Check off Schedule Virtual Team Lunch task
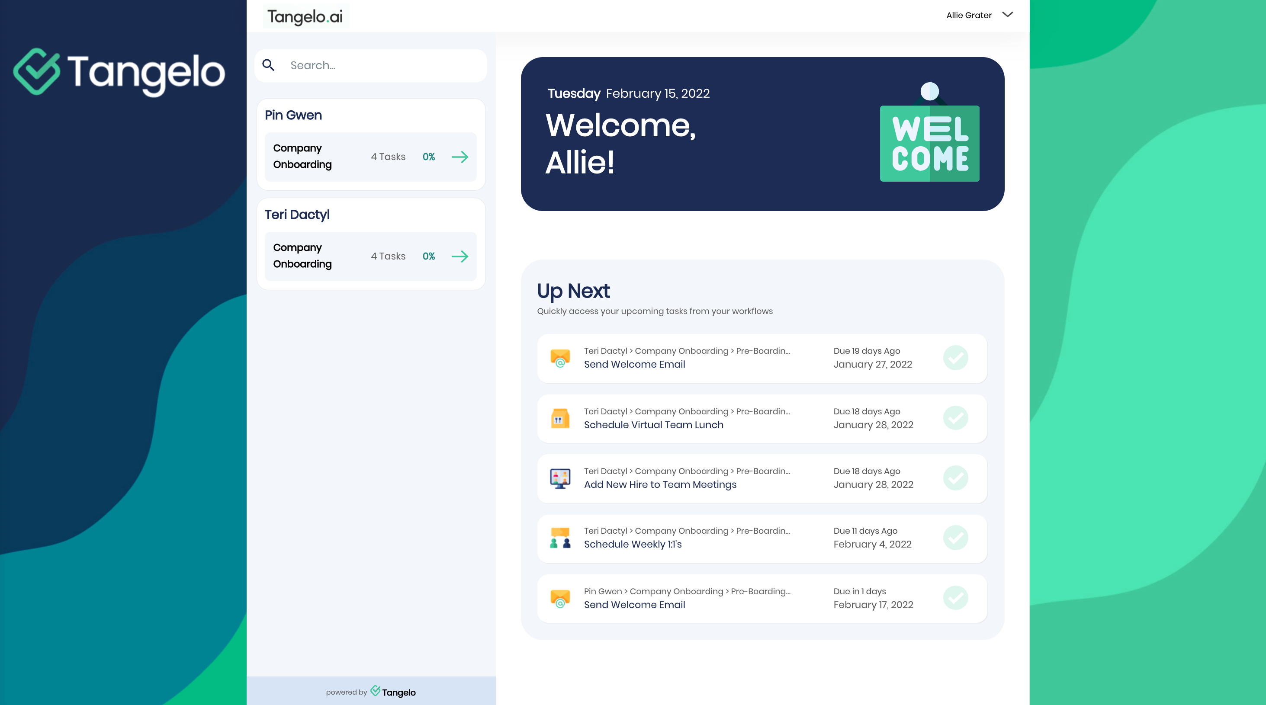1266x705 pixels. (x=955, y=418)
